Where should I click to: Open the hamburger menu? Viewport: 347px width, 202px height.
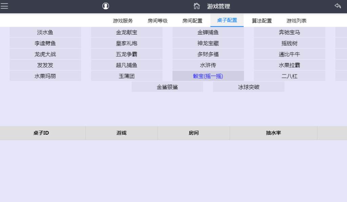[x=5, y=6]
